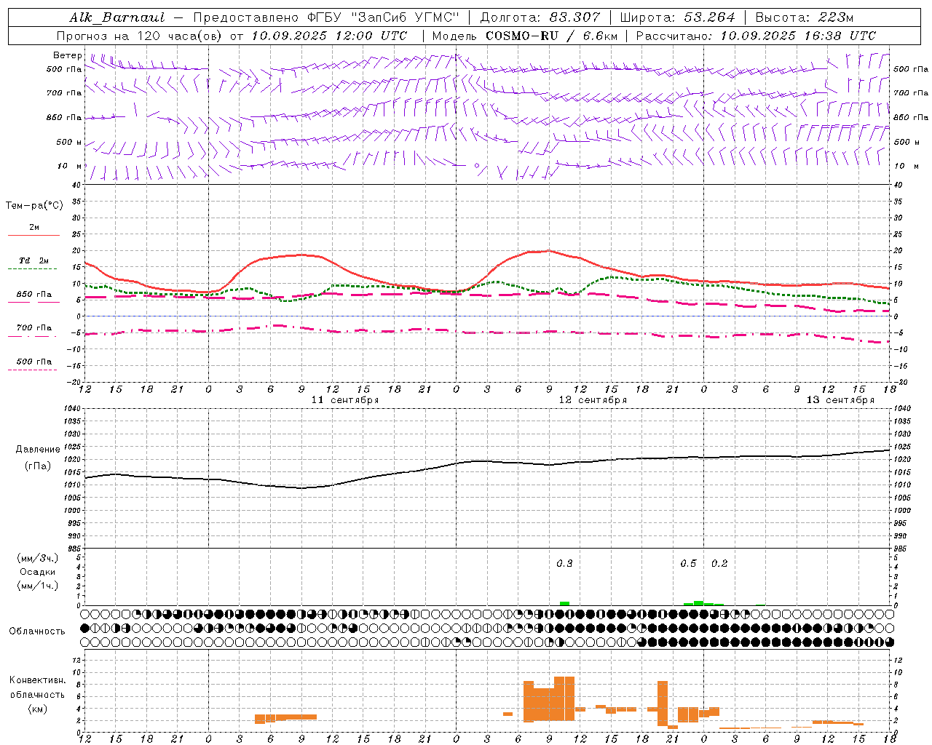Click the 'Td 2м' dew point legend entry
The image size is (932, 745).
pos(33,260)
